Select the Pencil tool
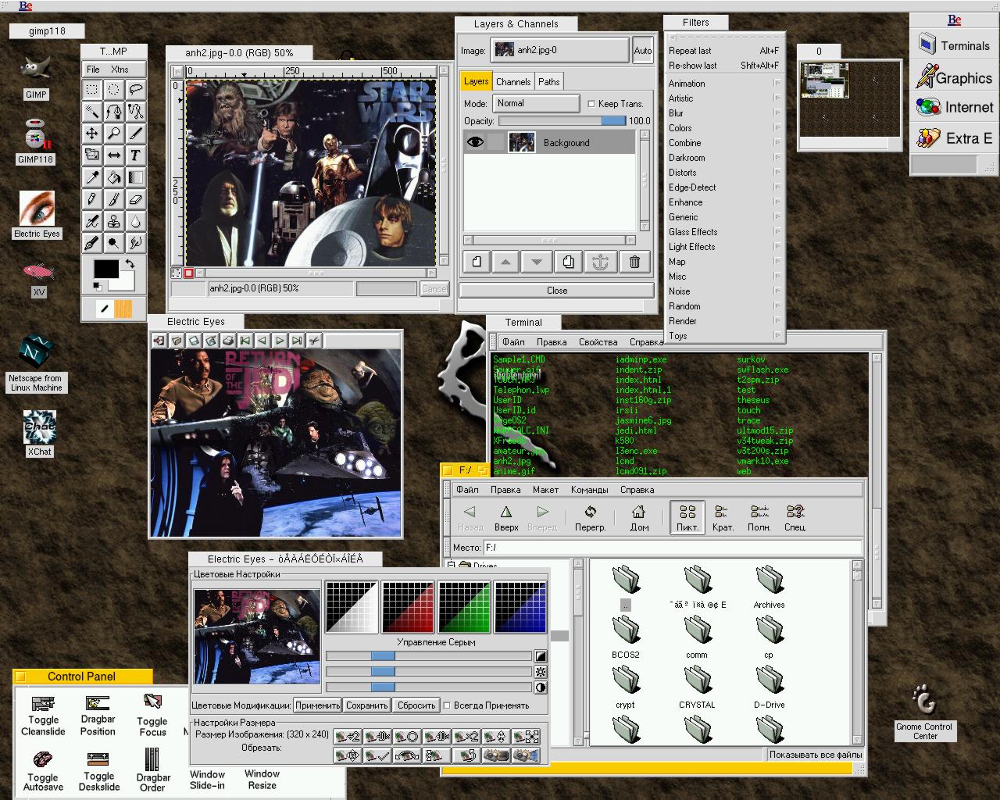1000x800 pixels. 92,199
